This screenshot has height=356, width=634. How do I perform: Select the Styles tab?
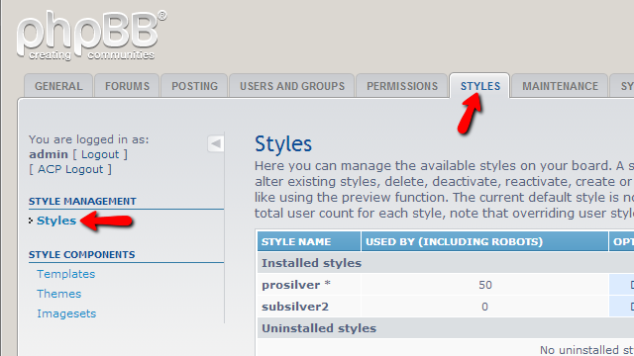(479, 86)
